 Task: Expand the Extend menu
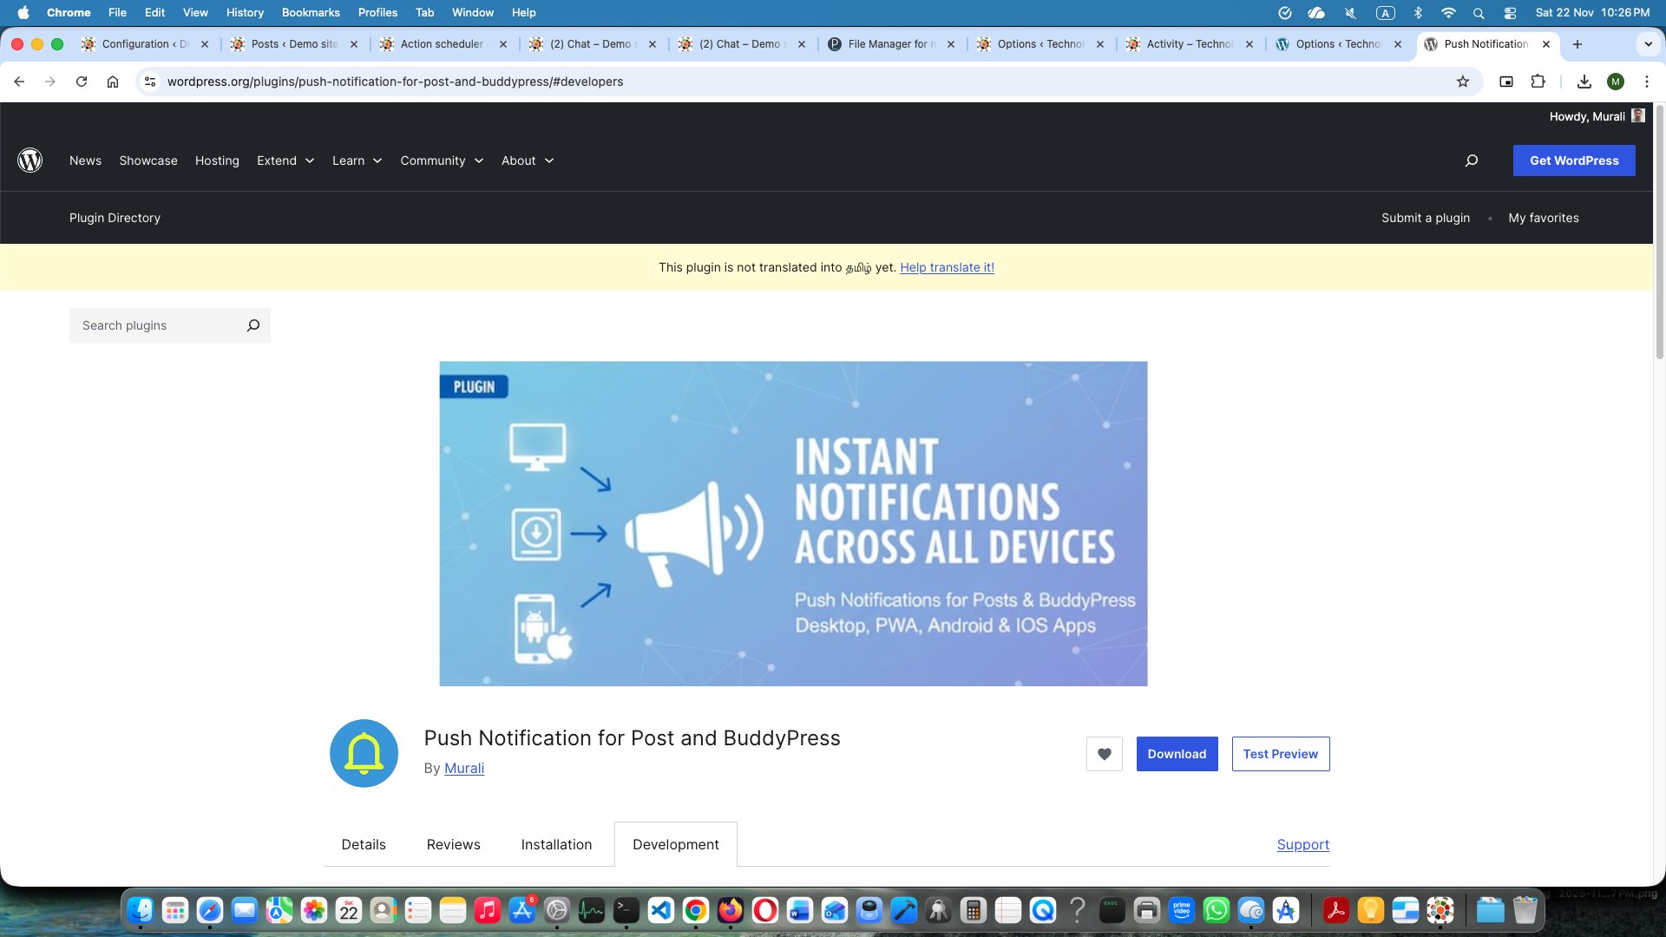[285, 161]
